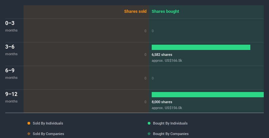Select the green bar for 9–12 months

point(208,95)
